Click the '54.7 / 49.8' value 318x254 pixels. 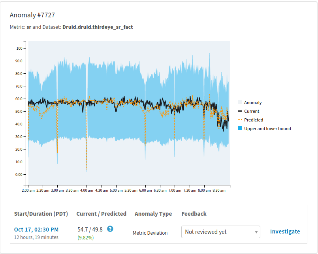tap(90, 230)
